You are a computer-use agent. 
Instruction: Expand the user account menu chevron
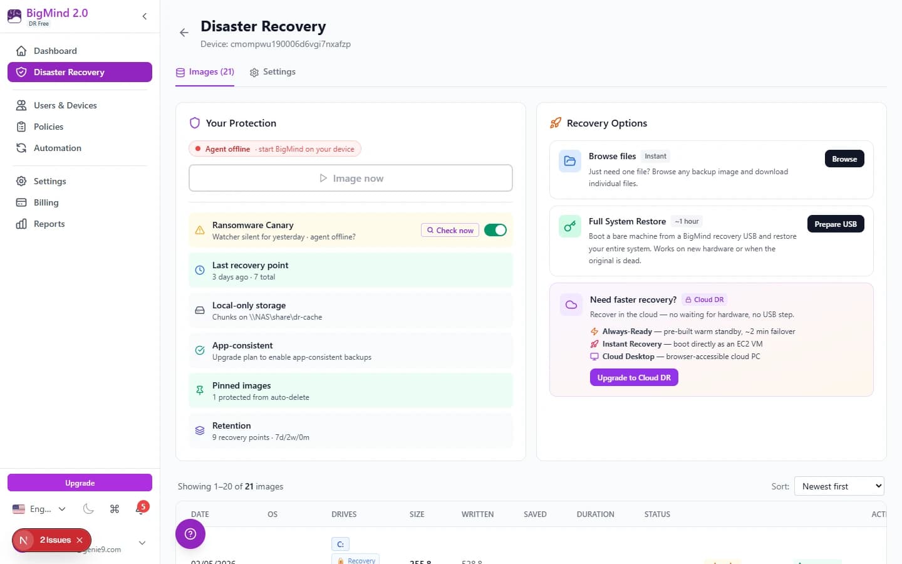(142, 543)
